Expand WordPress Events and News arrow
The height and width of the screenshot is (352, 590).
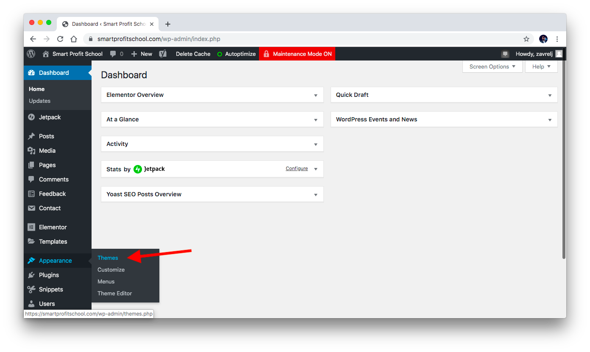(x=550, y=120)
